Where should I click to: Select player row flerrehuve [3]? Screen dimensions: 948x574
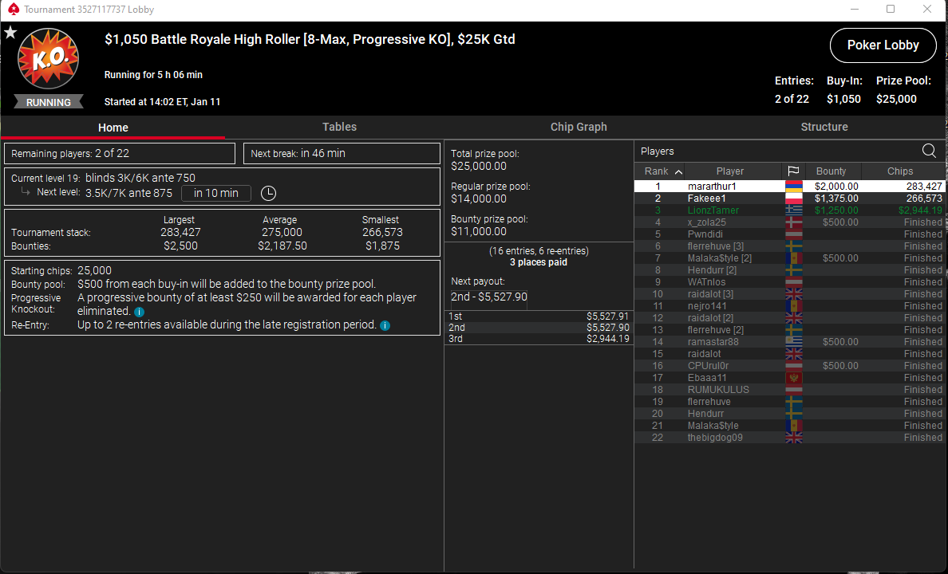coord(789,246)
